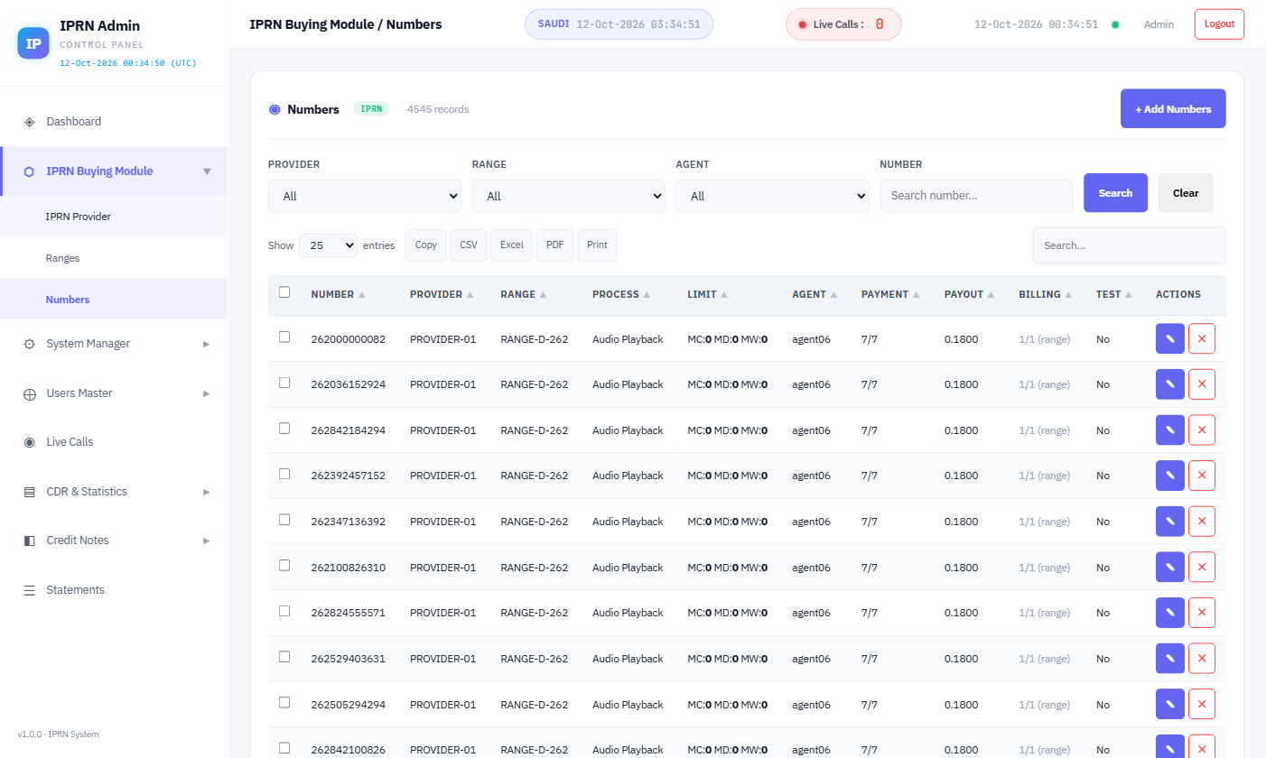Edit number 262036152924 with the pencil icon
Screen dimensions: 1266x758
1169,384
